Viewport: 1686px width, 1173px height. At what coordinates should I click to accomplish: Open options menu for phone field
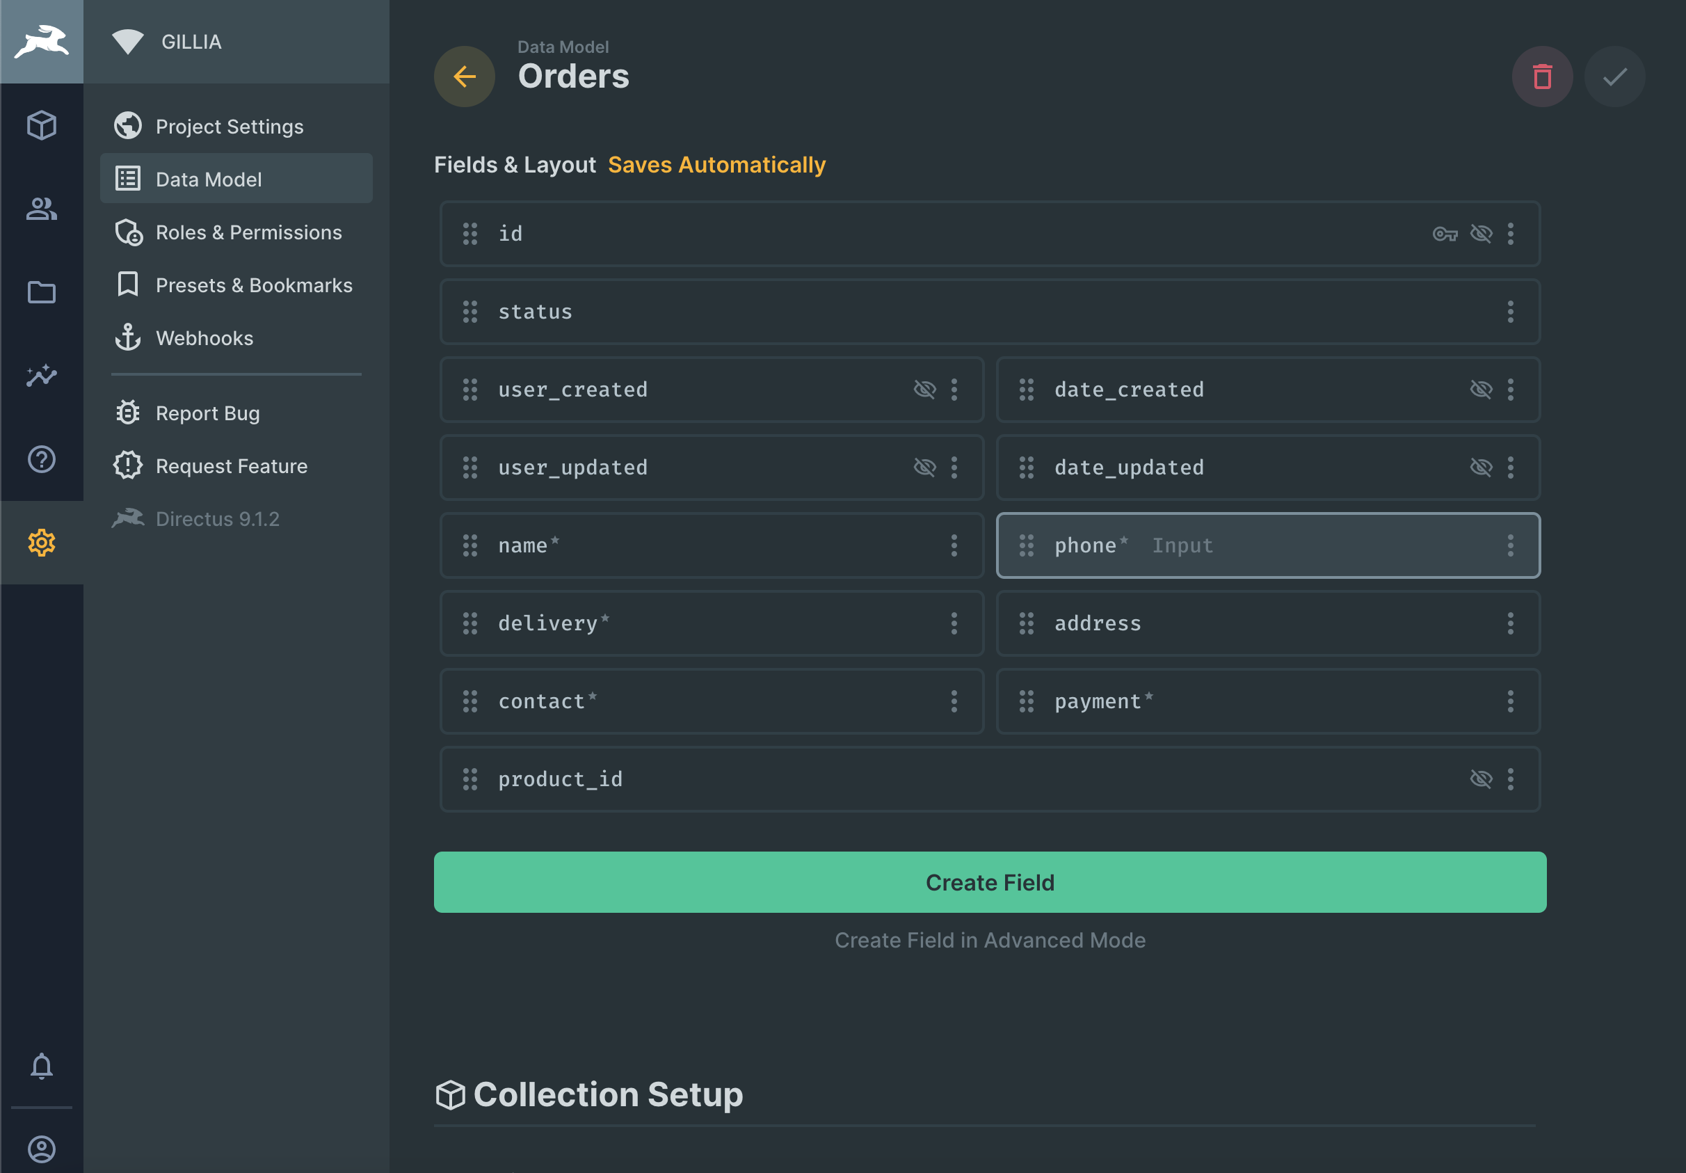pyautogui.click(x=1510, y=545)
